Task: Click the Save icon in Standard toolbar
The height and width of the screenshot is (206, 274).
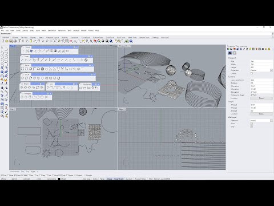Action: pos(11,41)
